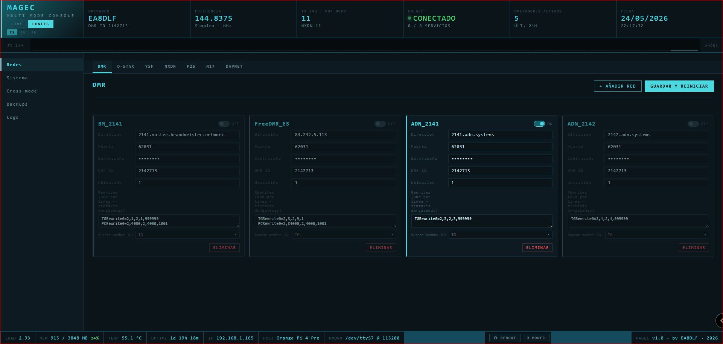This screenshot has height=344, width=723.
Task: Enable the FreeDMR_ES network toggle
Action: (380, 124)
